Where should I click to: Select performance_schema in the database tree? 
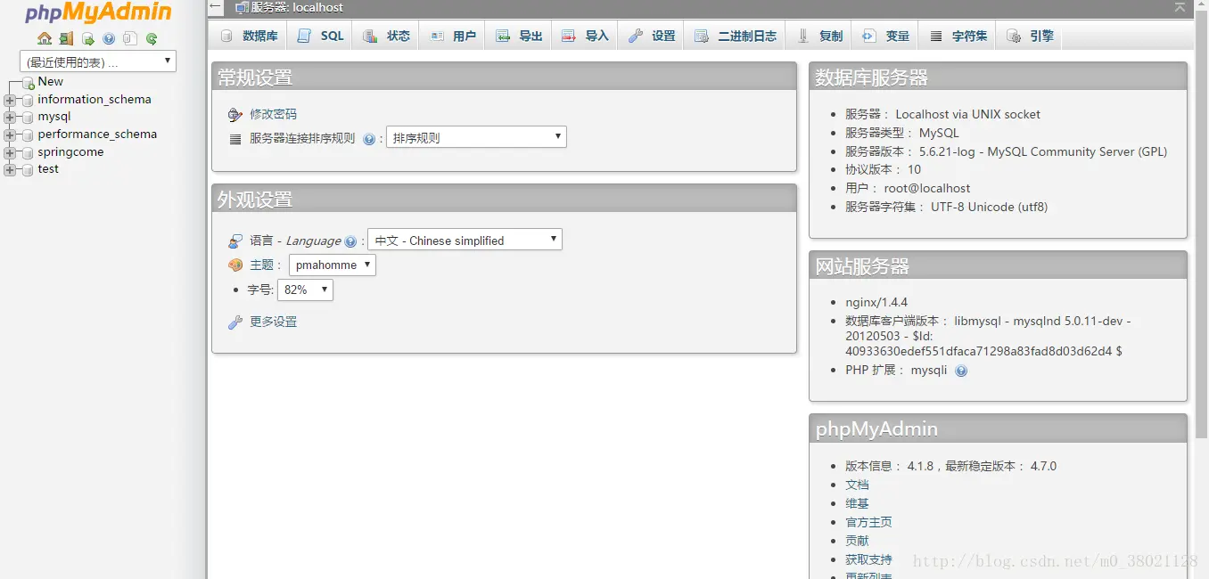pos(97,135)
